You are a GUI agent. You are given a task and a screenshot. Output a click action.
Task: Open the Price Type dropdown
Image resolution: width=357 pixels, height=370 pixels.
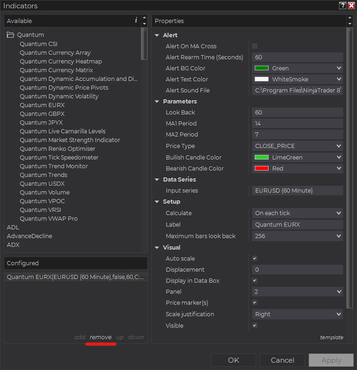tap(298, 146)
